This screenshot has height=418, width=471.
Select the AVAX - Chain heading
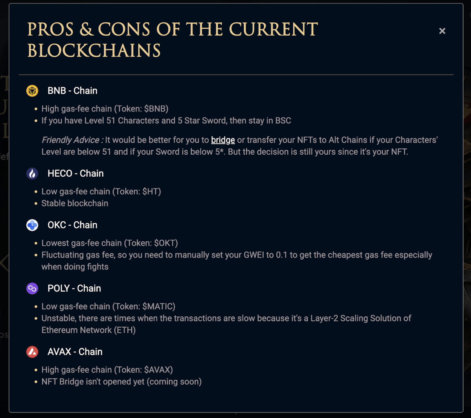tap(75, 352)
